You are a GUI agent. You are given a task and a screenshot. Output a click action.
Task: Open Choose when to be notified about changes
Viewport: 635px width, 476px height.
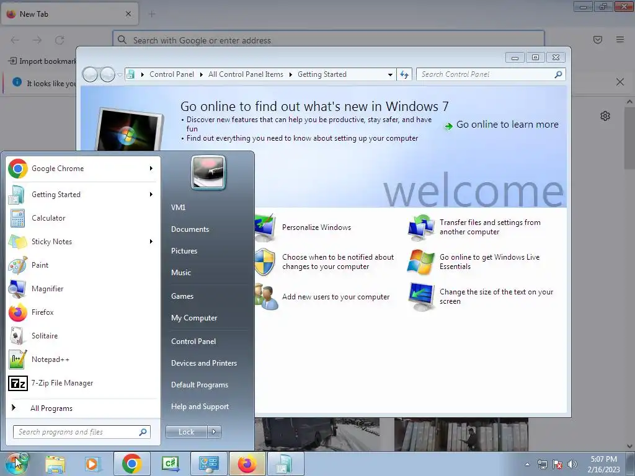tap(338, 262)
